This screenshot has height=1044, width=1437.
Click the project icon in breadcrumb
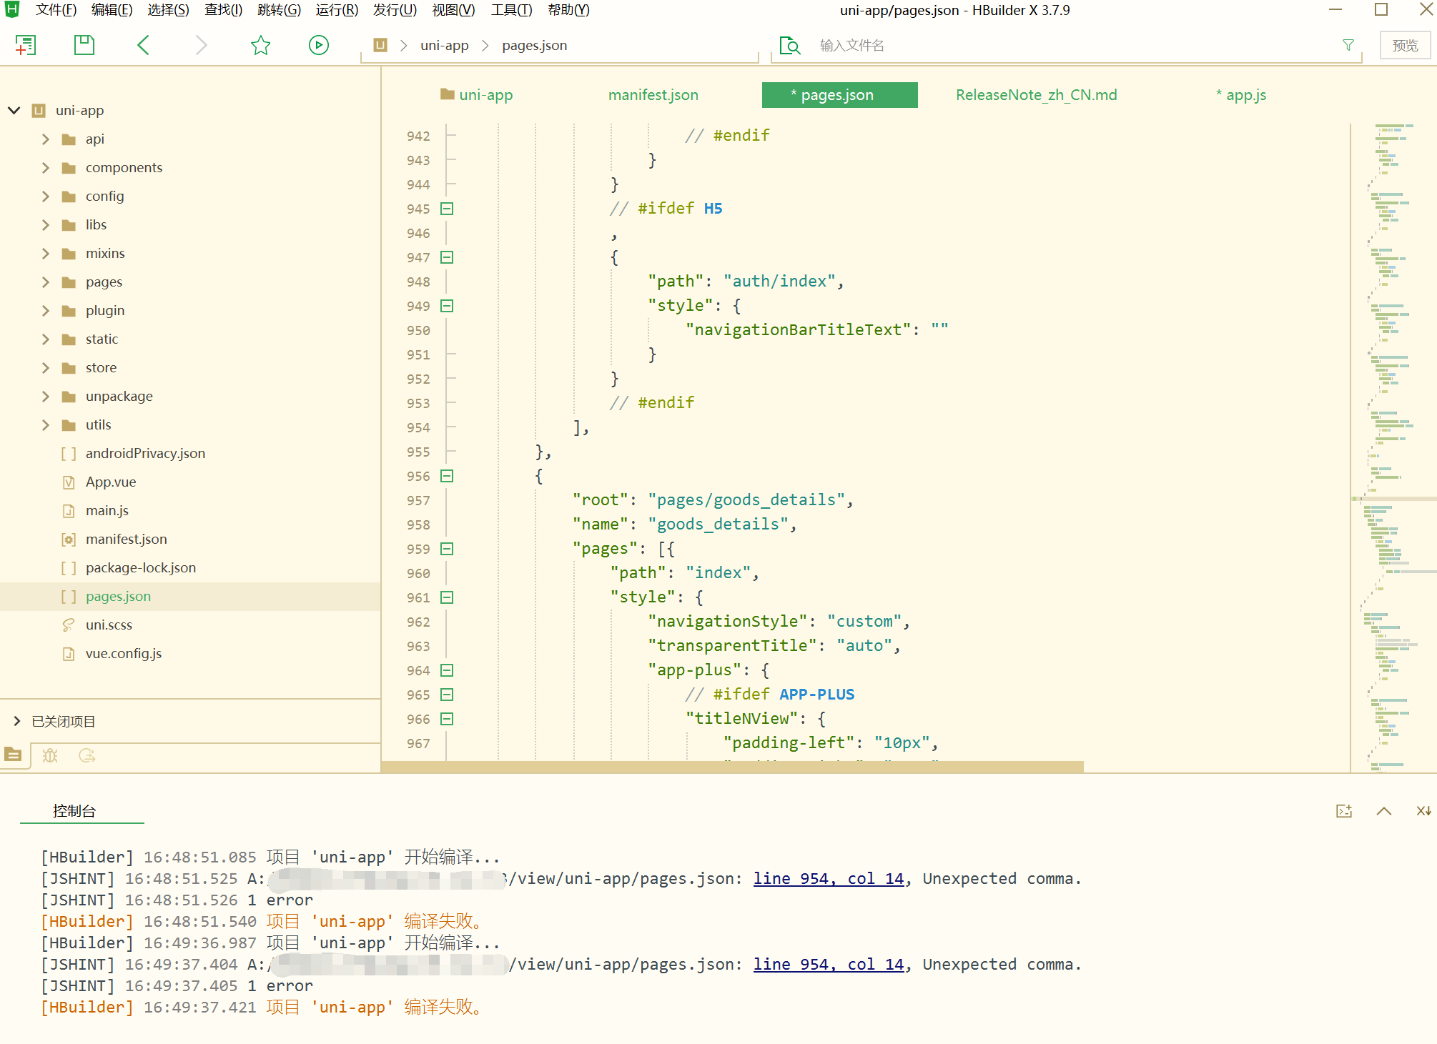[380, 45]
